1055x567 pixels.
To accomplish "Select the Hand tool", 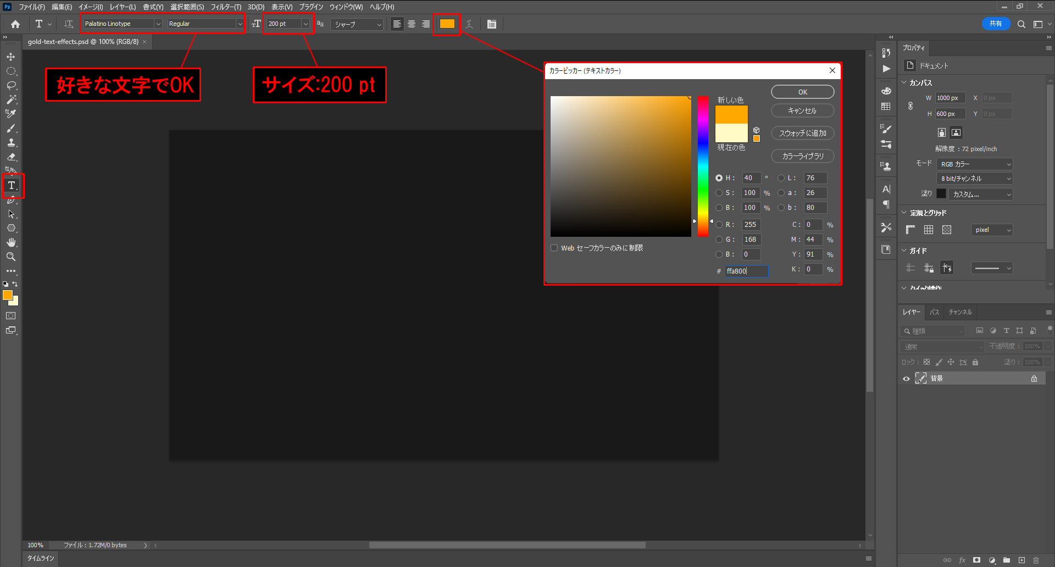I will pos(11,243).
